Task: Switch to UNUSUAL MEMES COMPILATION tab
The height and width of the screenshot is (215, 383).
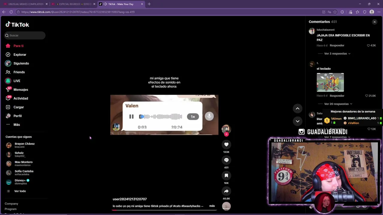Action: point(26,4)
